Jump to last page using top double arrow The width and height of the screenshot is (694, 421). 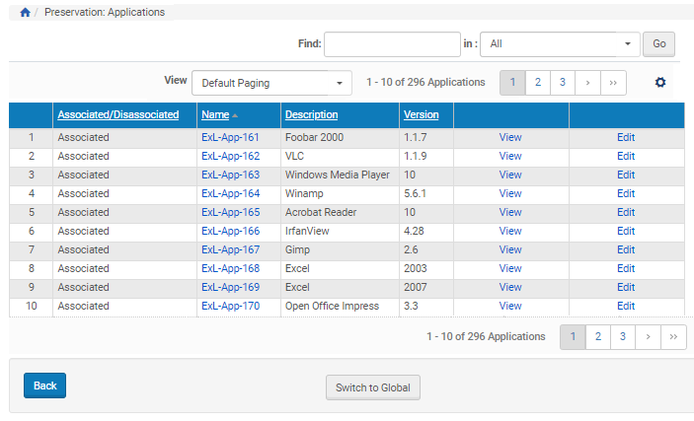(613, 83)
